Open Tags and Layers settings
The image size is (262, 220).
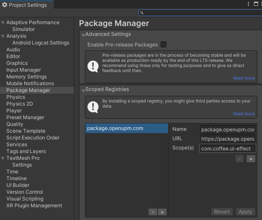(x=26, y=151)
